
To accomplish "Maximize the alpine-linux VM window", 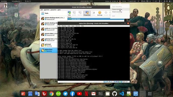I will [x=125, y=23].
